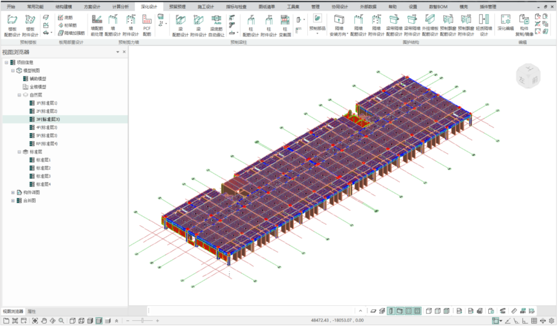The width and height of the screenshot is (558, 326).
Task: Click the new file icon at bottom left
Action: [6, 321]
